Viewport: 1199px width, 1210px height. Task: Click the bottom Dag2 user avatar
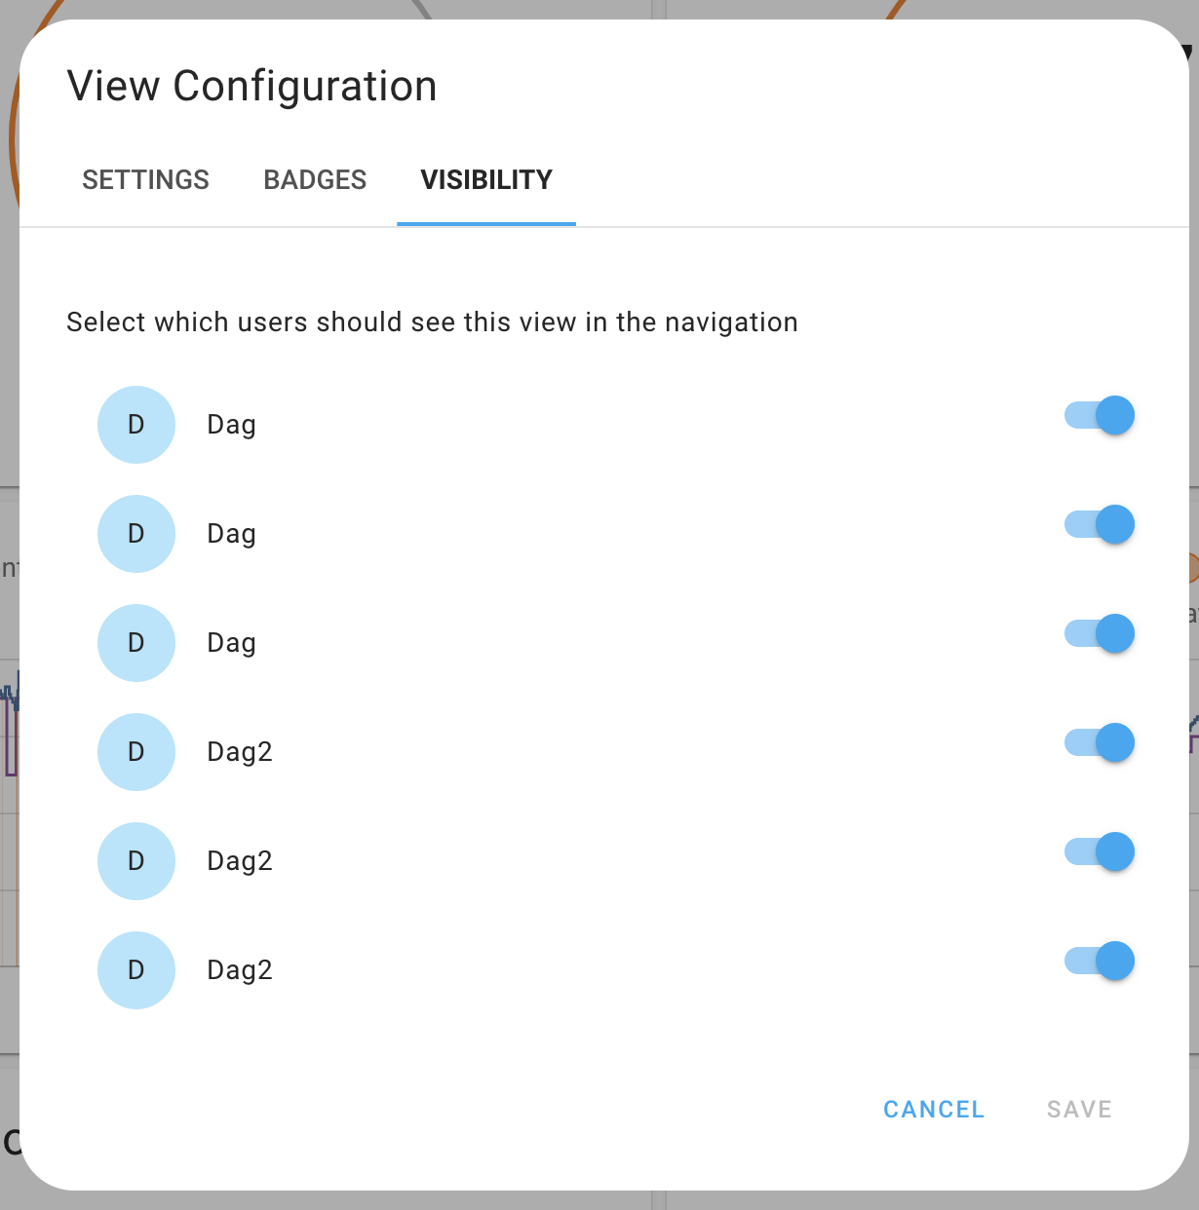pos(136,970)
